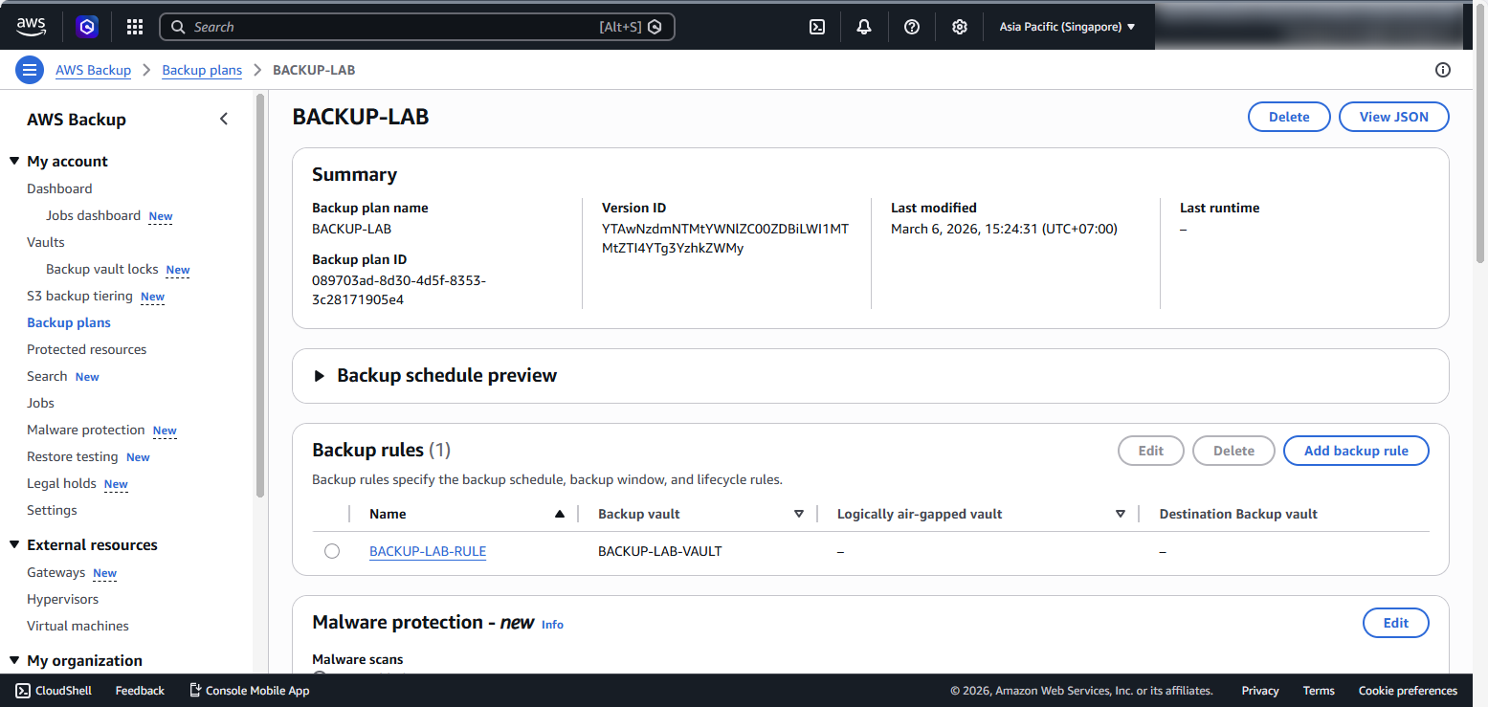Open Search in the sidebar navigation

[x=47, y=376]
